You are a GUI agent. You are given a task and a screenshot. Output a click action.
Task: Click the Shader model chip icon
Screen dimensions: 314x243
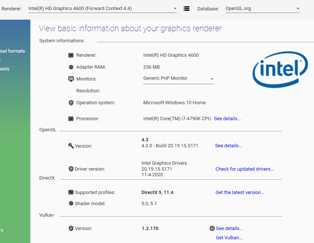[x=71, y=203]
